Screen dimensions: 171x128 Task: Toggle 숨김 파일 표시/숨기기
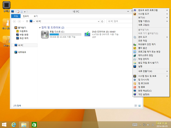[151, 63]
